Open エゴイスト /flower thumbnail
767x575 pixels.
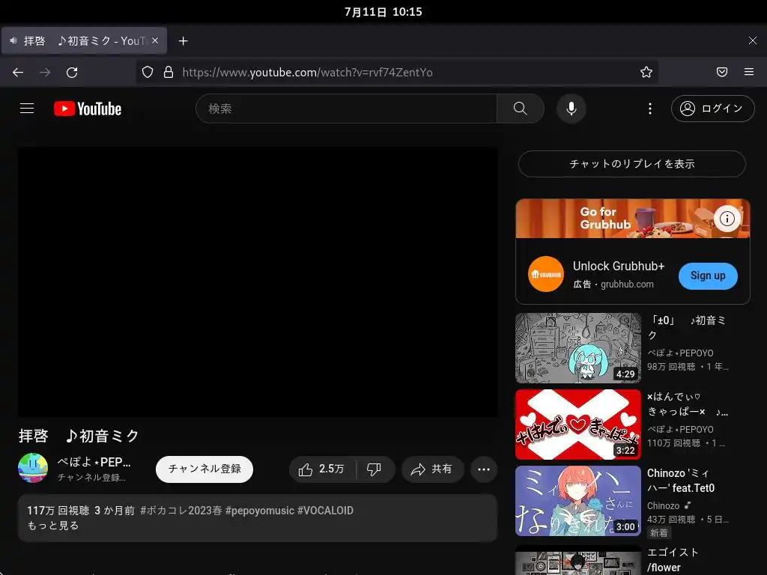coord(578,560)
